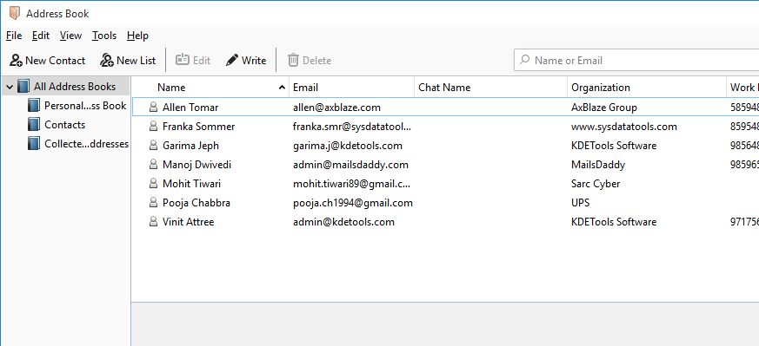This screenshot has width=759, height=346.
Task: Select the Garima Jeph contact
Action: pos(191,146)
